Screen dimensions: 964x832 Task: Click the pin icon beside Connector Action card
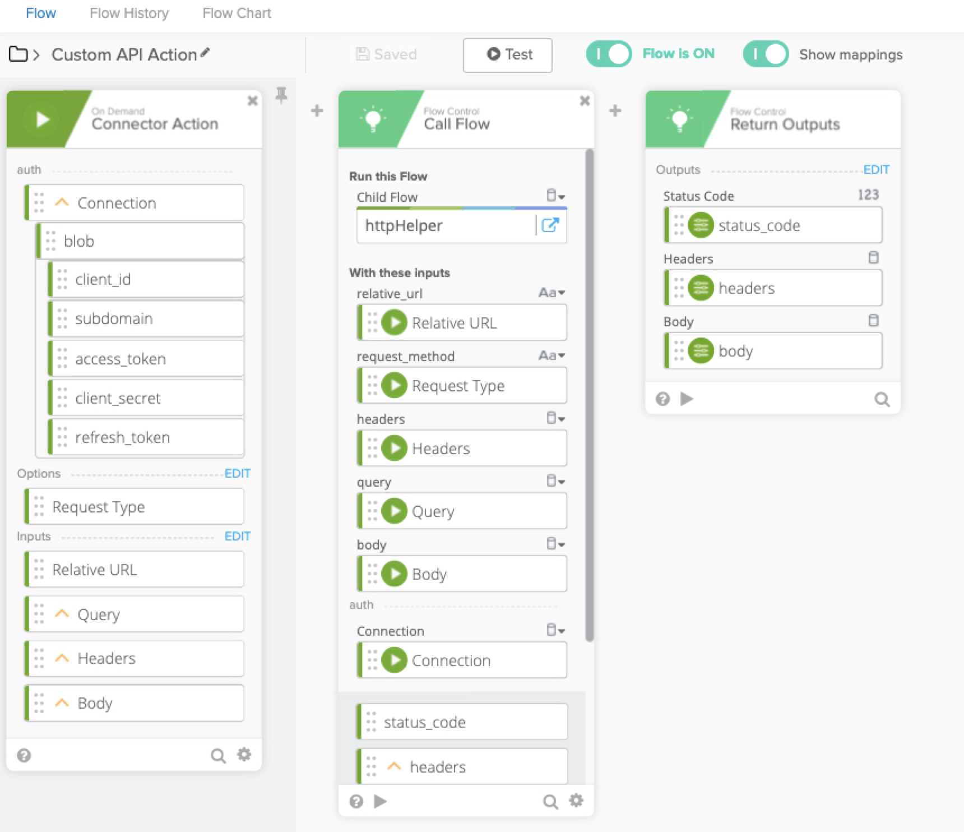[x=281, y=95]
